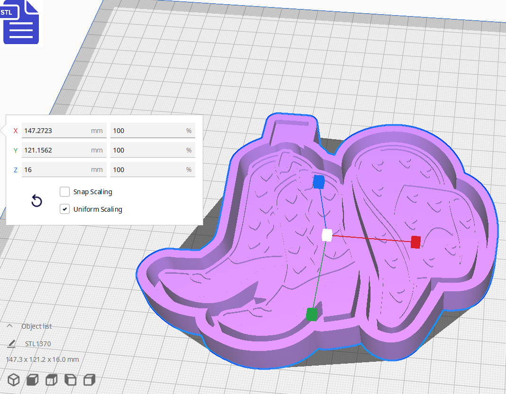The image size is (506, 394).
Task: Collapse the Object list panel
Action: click(x=10, y=326)
